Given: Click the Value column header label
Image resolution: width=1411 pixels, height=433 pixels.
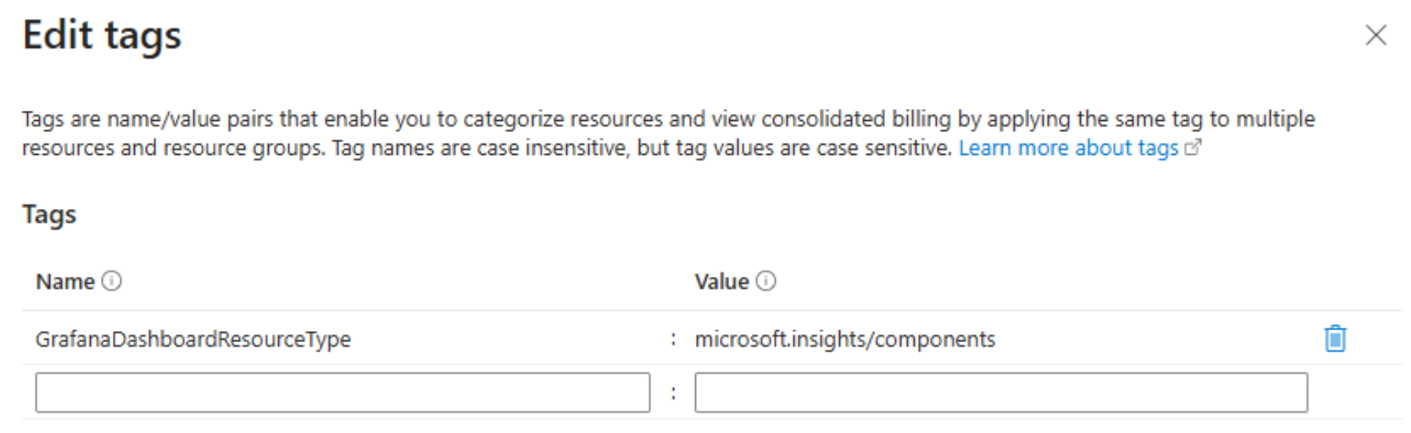Looking at the screenshot, I should (x=721, y=282).
